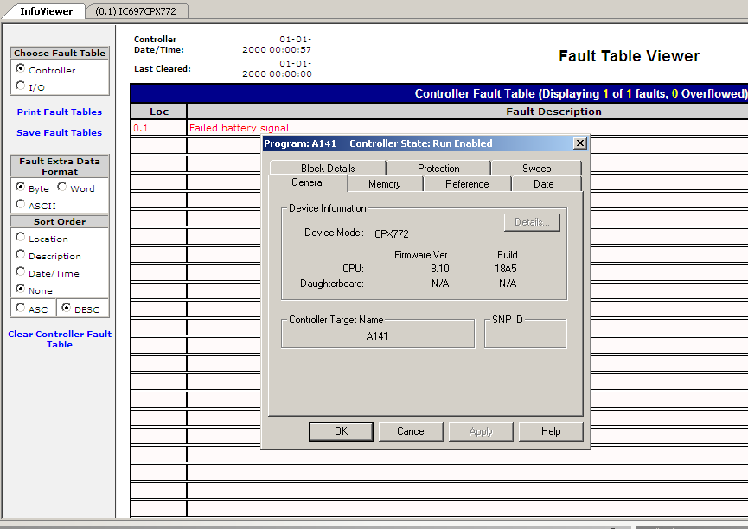Sort faults by Description
748x529 pixels.
click(x=21, y=255)
